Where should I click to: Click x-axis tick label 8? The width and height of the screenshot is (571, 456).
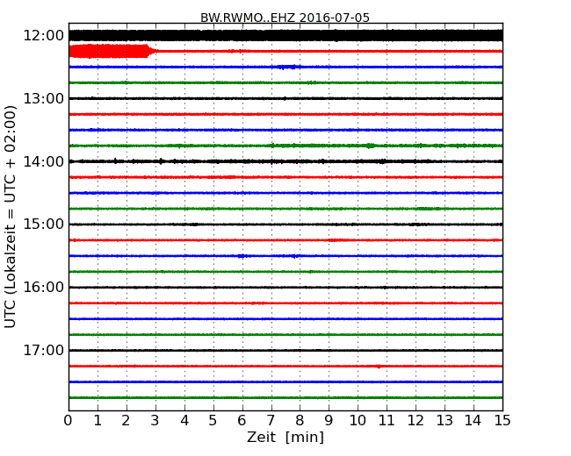[x=300, y=420]
